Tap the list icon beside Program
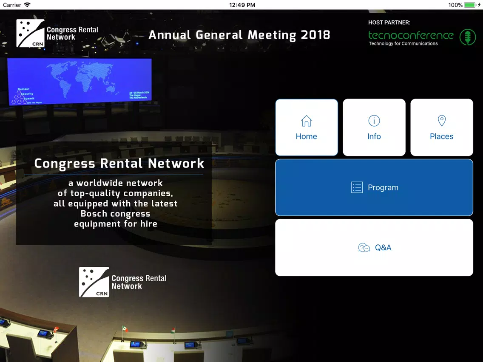This screenshot has height=362, width=483. tap(357, 187)
